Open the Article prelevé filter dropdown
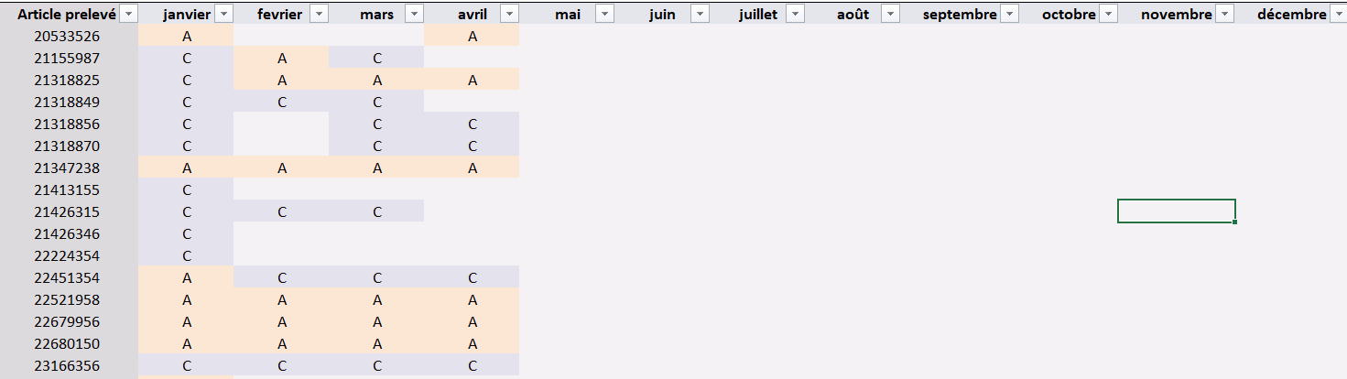This screenshot has height=379, width=1347. [x=128, y=14]
